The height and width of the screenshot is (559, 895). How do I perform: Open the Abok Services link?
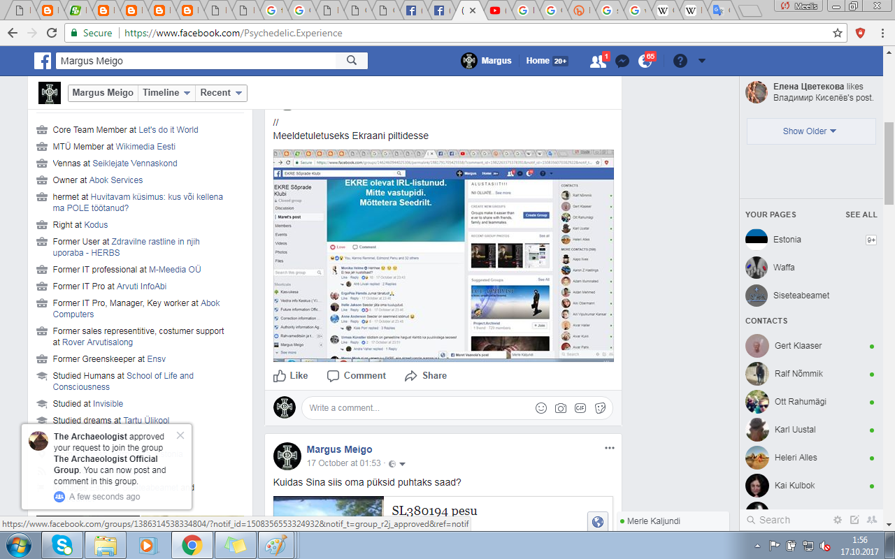[x=116, y=180]
